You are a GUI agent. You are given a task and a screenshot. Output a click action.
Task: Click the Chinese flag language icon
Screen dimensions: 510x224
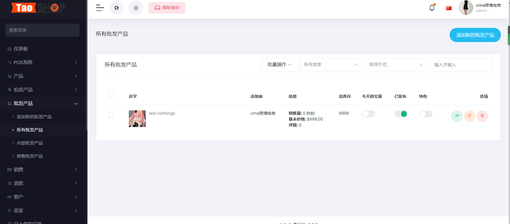449,8
